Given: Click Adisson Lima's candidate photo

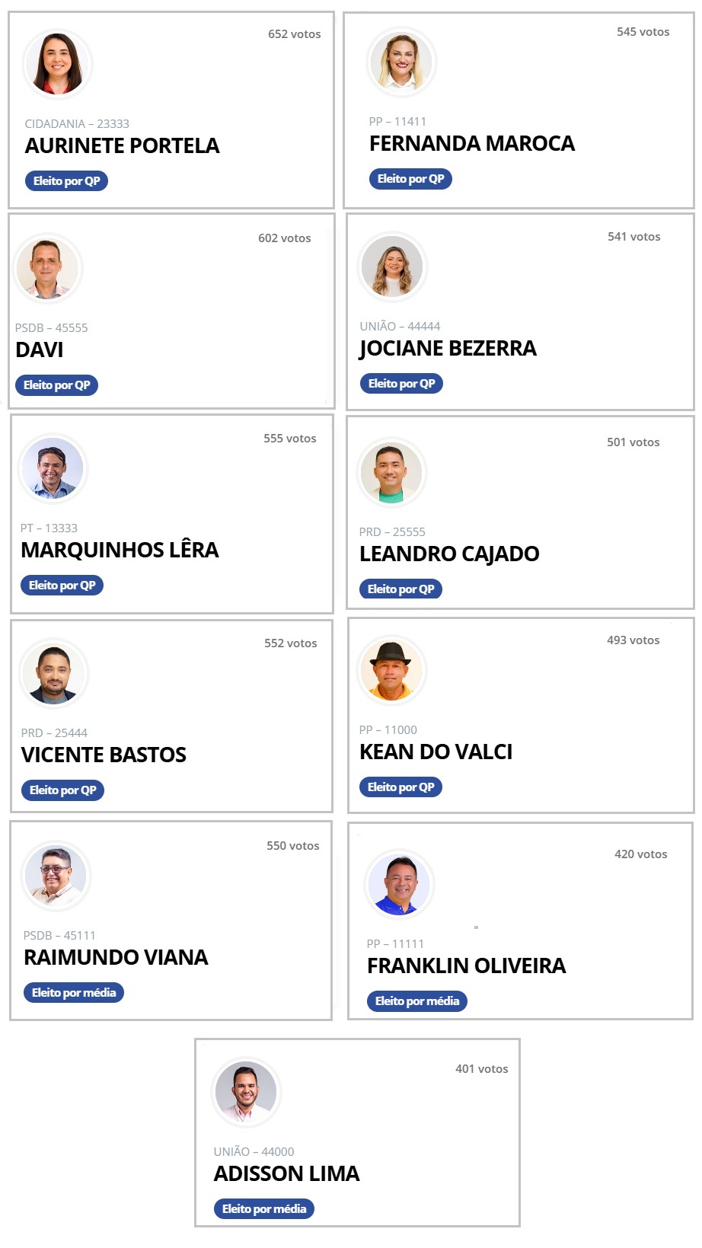Looking at the screenshot, I should coord(246,1092).
